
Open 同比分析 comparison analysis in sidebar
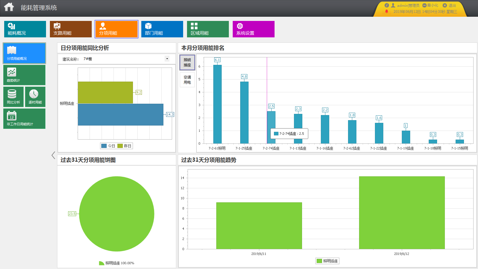13,97
